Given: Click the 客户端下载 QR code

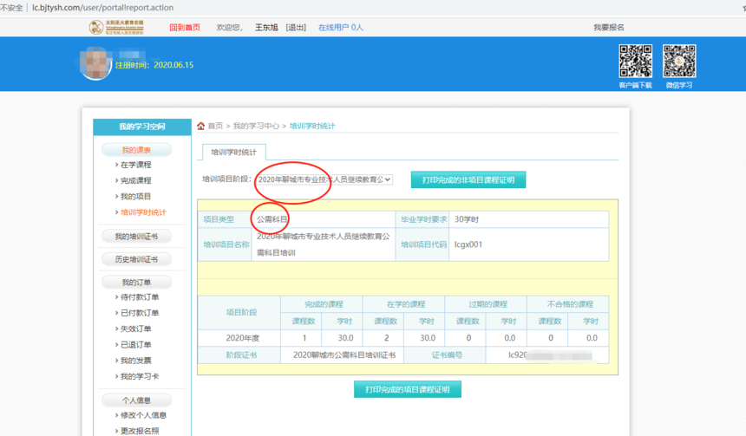Looking at the screenshot, I should (x=636, y=61).
